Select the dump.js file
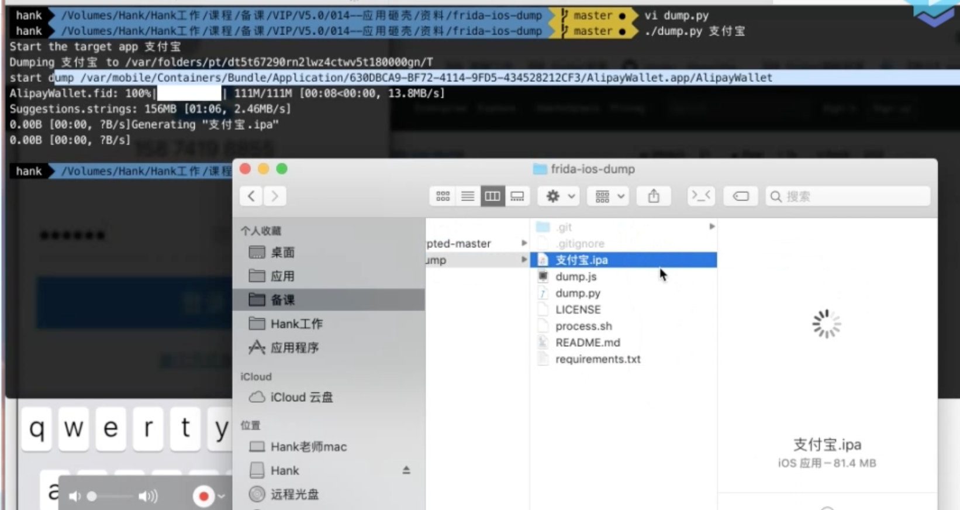Screen dimensions: 960x510 (x=623, y=277)
